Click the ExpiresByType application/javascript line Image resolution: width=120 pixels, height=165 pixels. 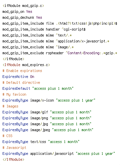59,153
